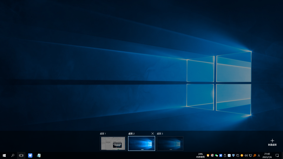The width and height of the screenshot is (283, 159).
Task: Click the 桌面 3 label text
Action: point(160,134)
